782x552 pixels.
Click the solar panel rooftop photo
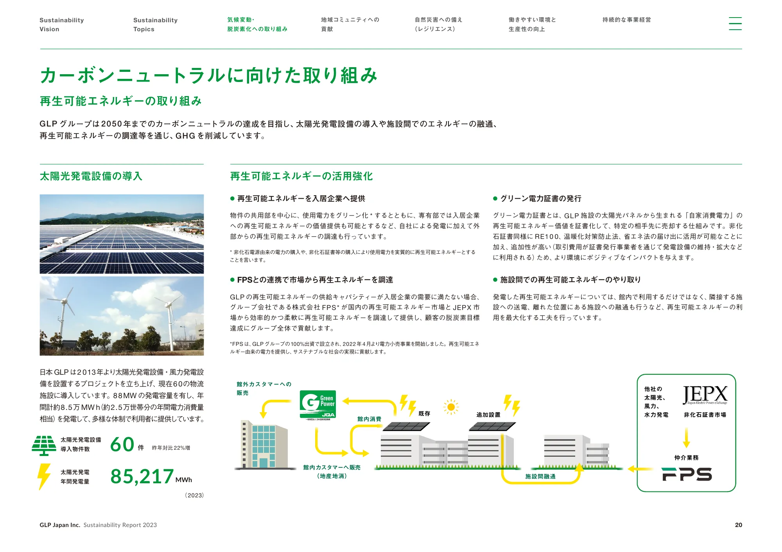[x=122, y=234]
